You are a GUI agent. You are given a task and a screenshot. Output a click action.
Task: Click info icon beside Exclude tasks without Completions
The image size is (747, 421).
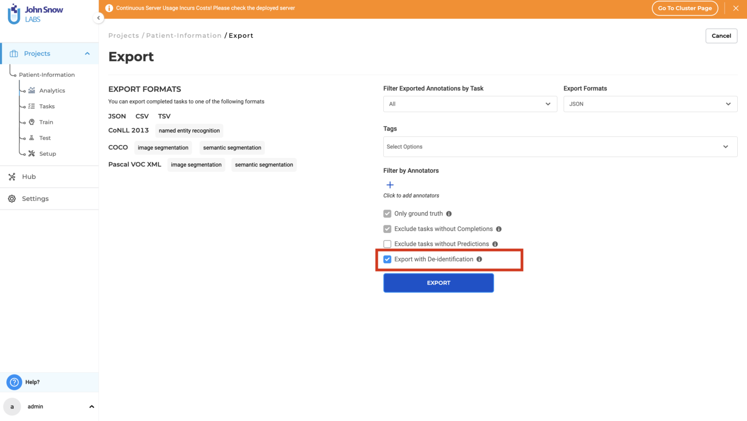[498, 229]
